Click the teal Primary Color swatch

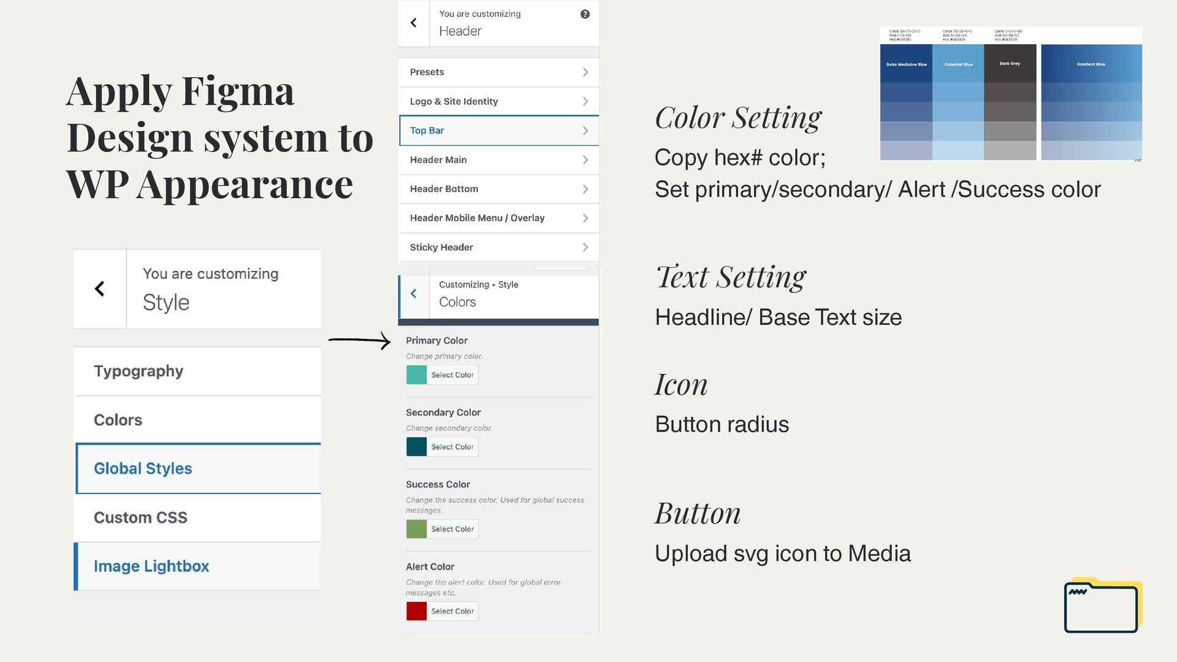tap(417, 375)
